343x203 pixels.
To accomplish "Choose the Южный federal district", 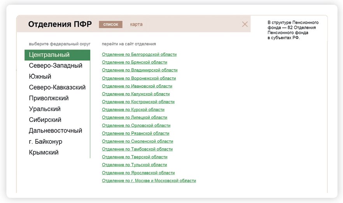I will coord(40,76).
